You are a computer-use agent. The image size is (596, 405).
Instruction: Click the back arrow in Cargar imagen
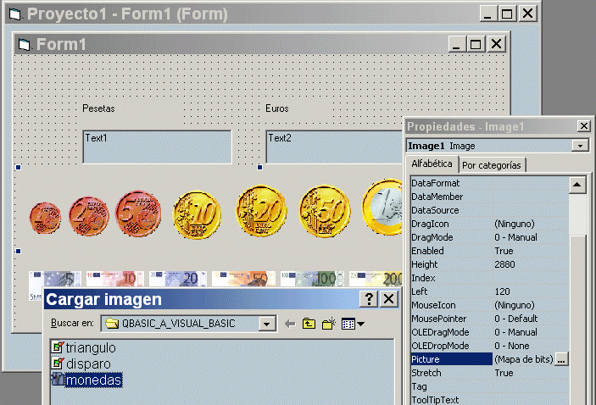(x=290, y=324)
